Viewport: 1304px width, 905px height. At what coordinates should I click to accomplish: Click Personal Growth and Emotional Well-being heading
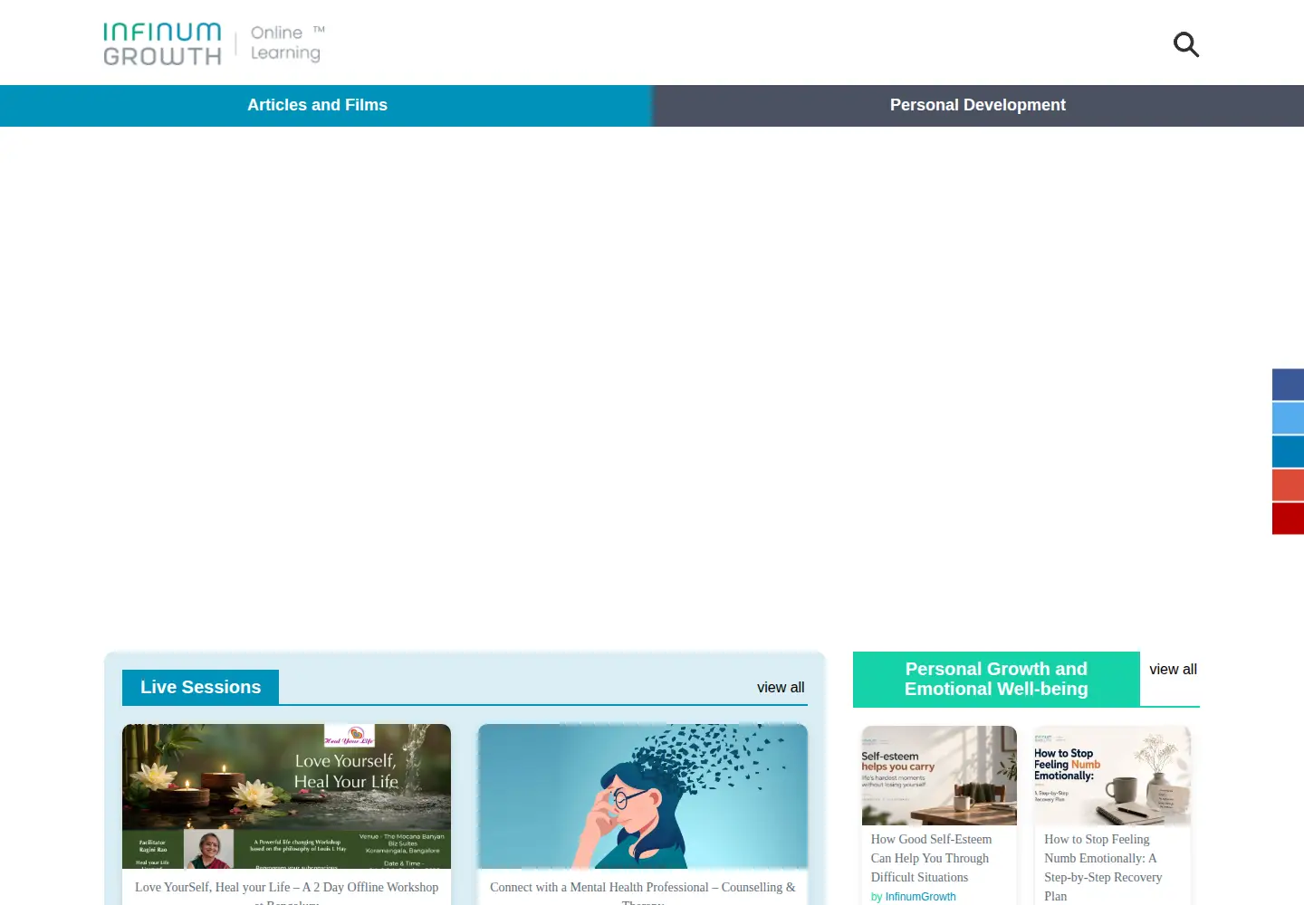[996, 679]
